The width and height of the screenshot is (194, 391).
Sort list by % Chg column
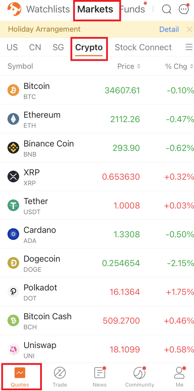pyautogui.click(x=179, y=66)
